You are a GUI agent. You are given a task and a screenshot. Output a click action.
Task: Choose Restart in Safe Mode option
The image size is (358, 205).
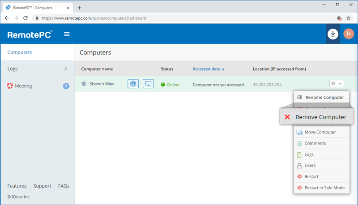321,188
